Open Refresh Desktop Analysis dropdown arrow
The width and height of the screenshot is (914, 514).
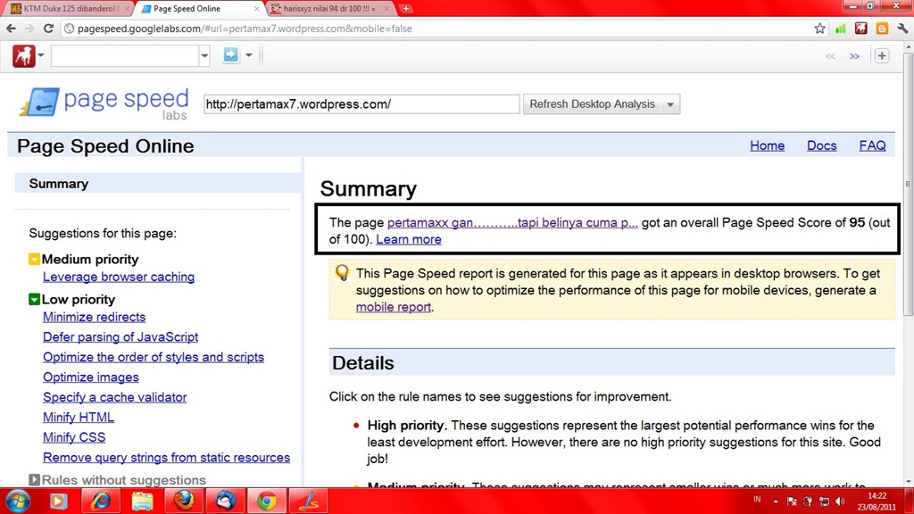pos(671,104)
